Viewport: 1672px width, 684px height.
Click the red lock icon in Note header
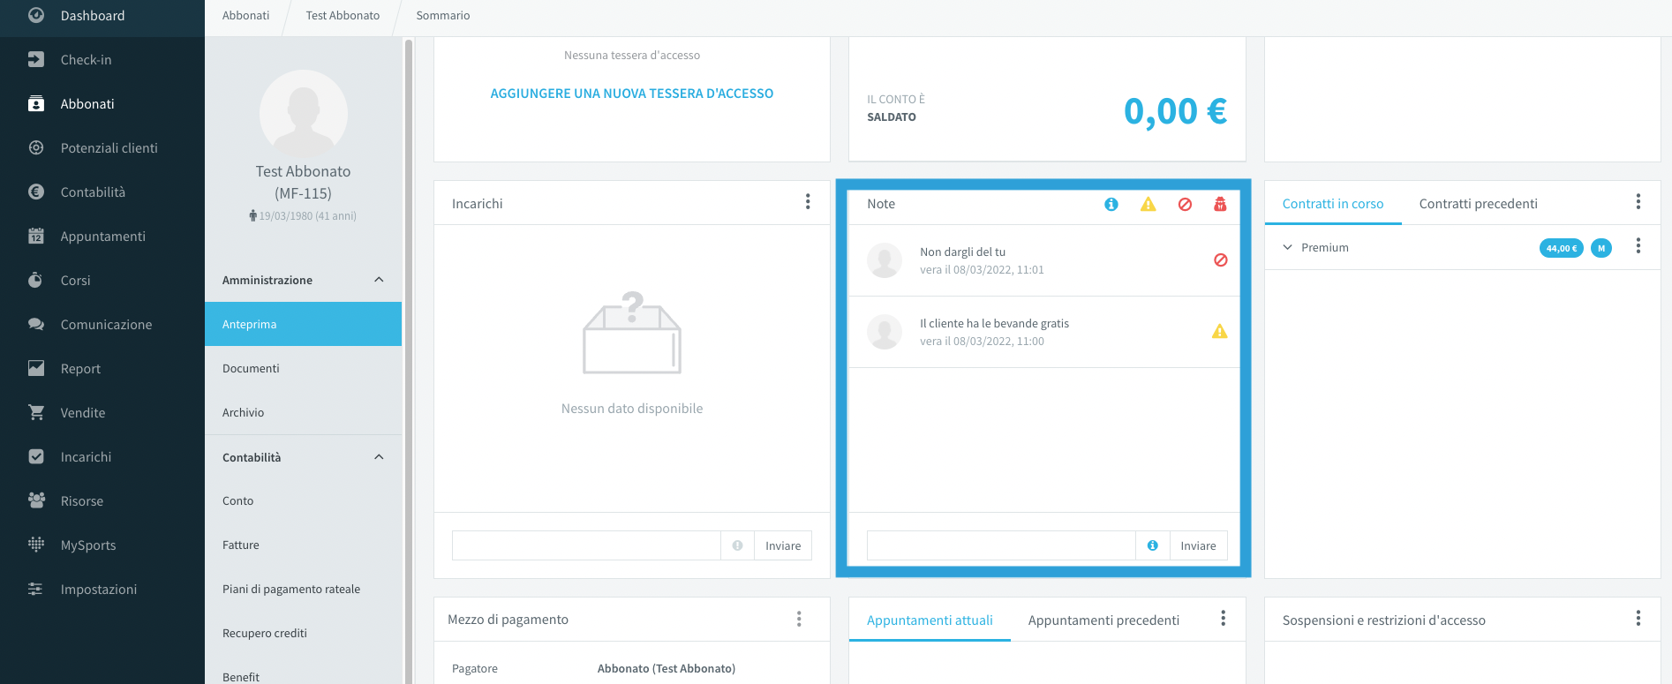(1220, 204)
